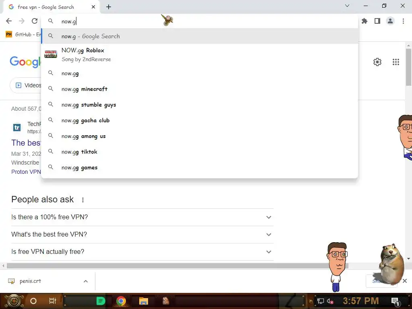Click the Google logo
Viewport: 412px width, 309px height.
pos(25,62)
